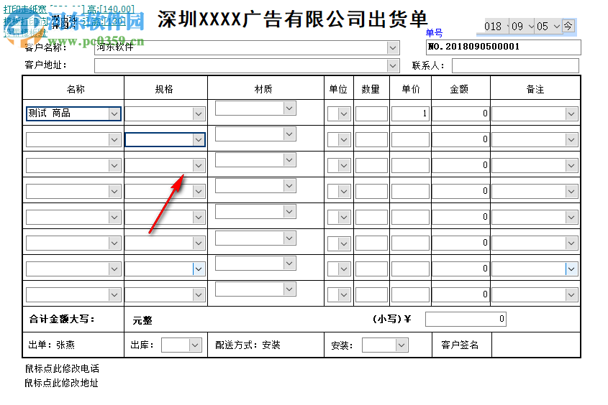Select the year 018 date field
The width and height of the screenshot is (608, 405).
493,27
